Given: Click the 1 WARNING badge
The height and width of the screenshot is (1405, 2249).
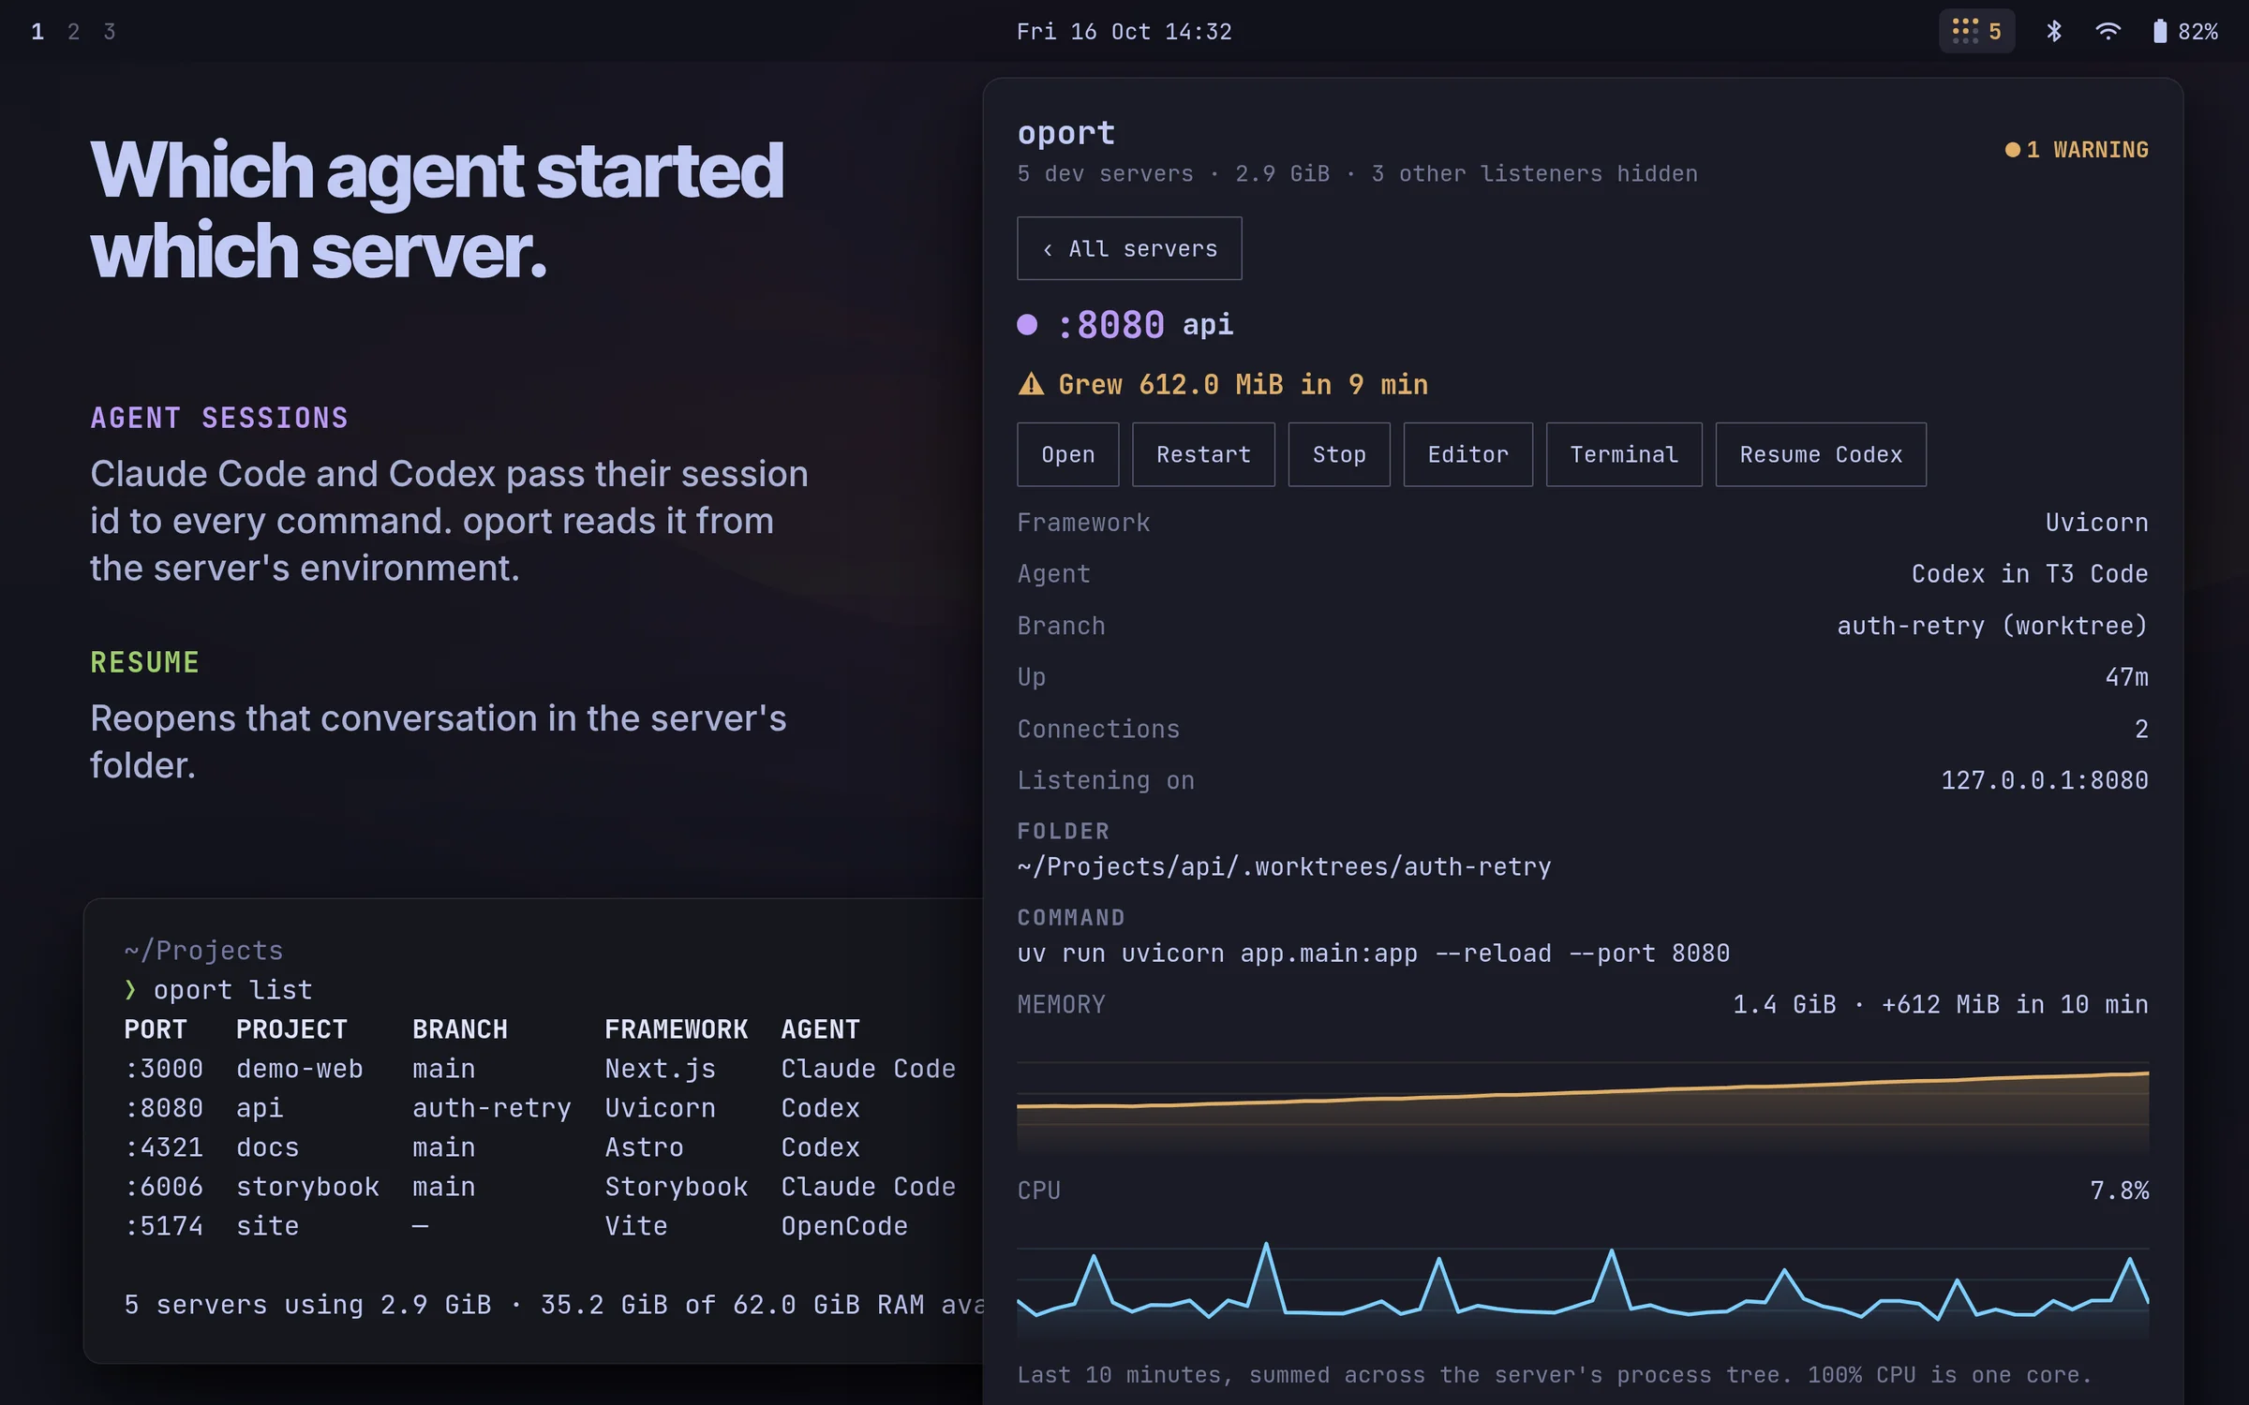Looking at the screenshot, I should point(2077,150).
